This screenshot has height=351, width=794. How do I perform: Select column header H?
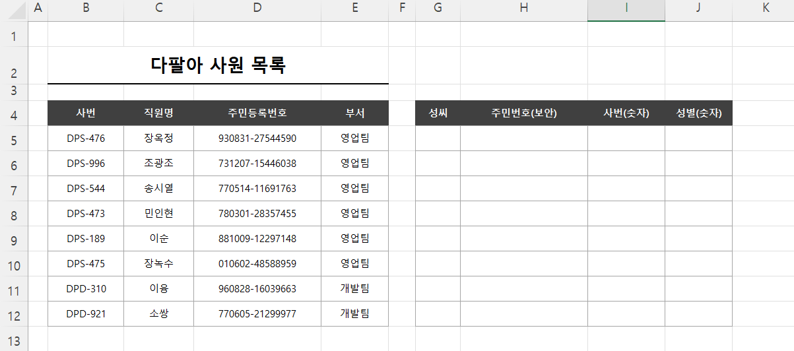524,11
